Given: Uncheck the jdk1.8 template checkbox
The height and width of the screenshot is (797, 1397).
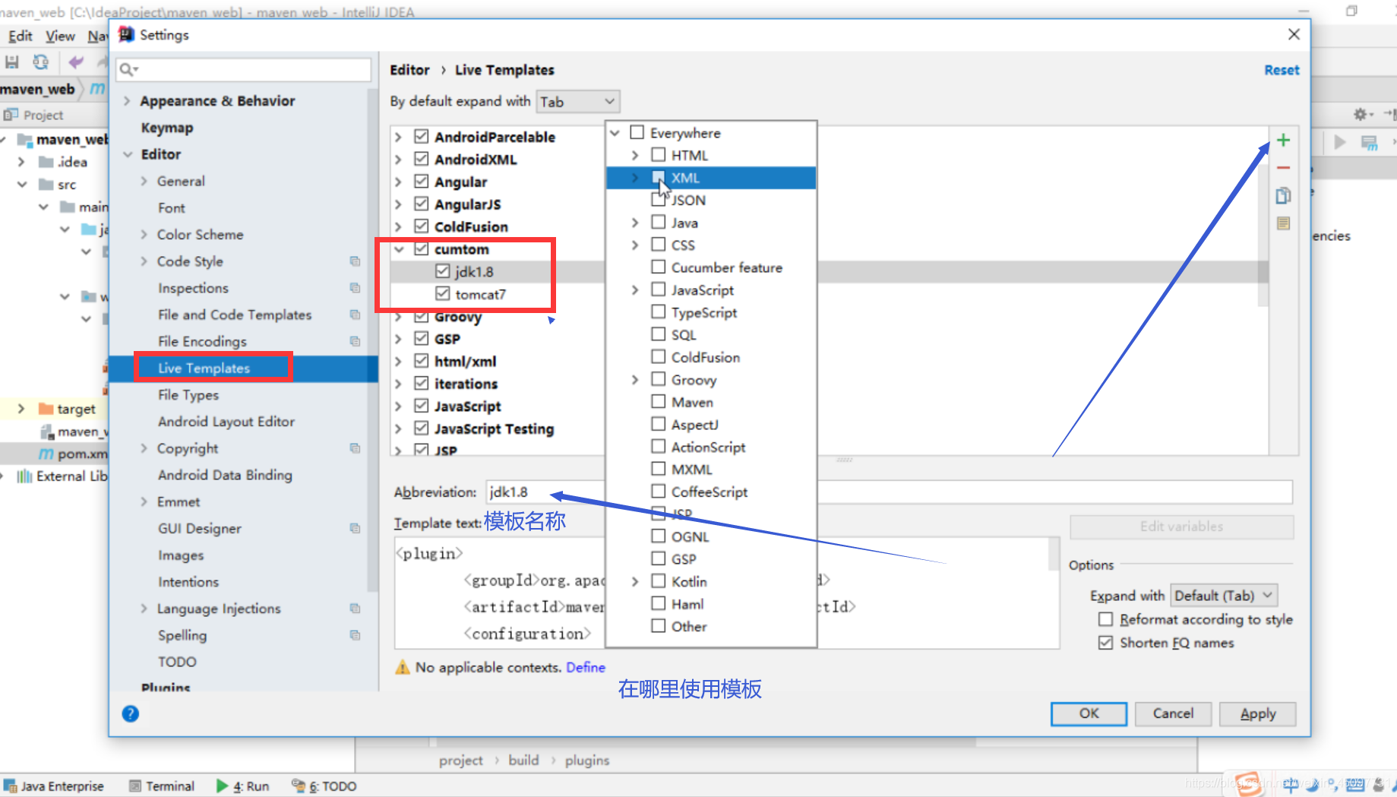Looking at the screenshot, I should click(443, 271).
